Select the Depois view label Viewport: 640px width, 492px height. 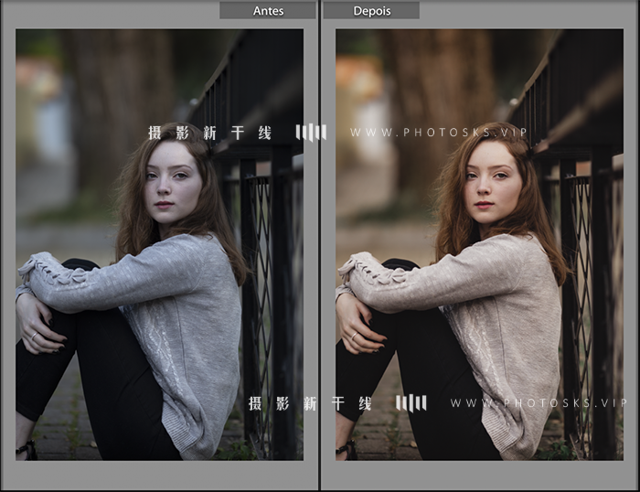371,11
